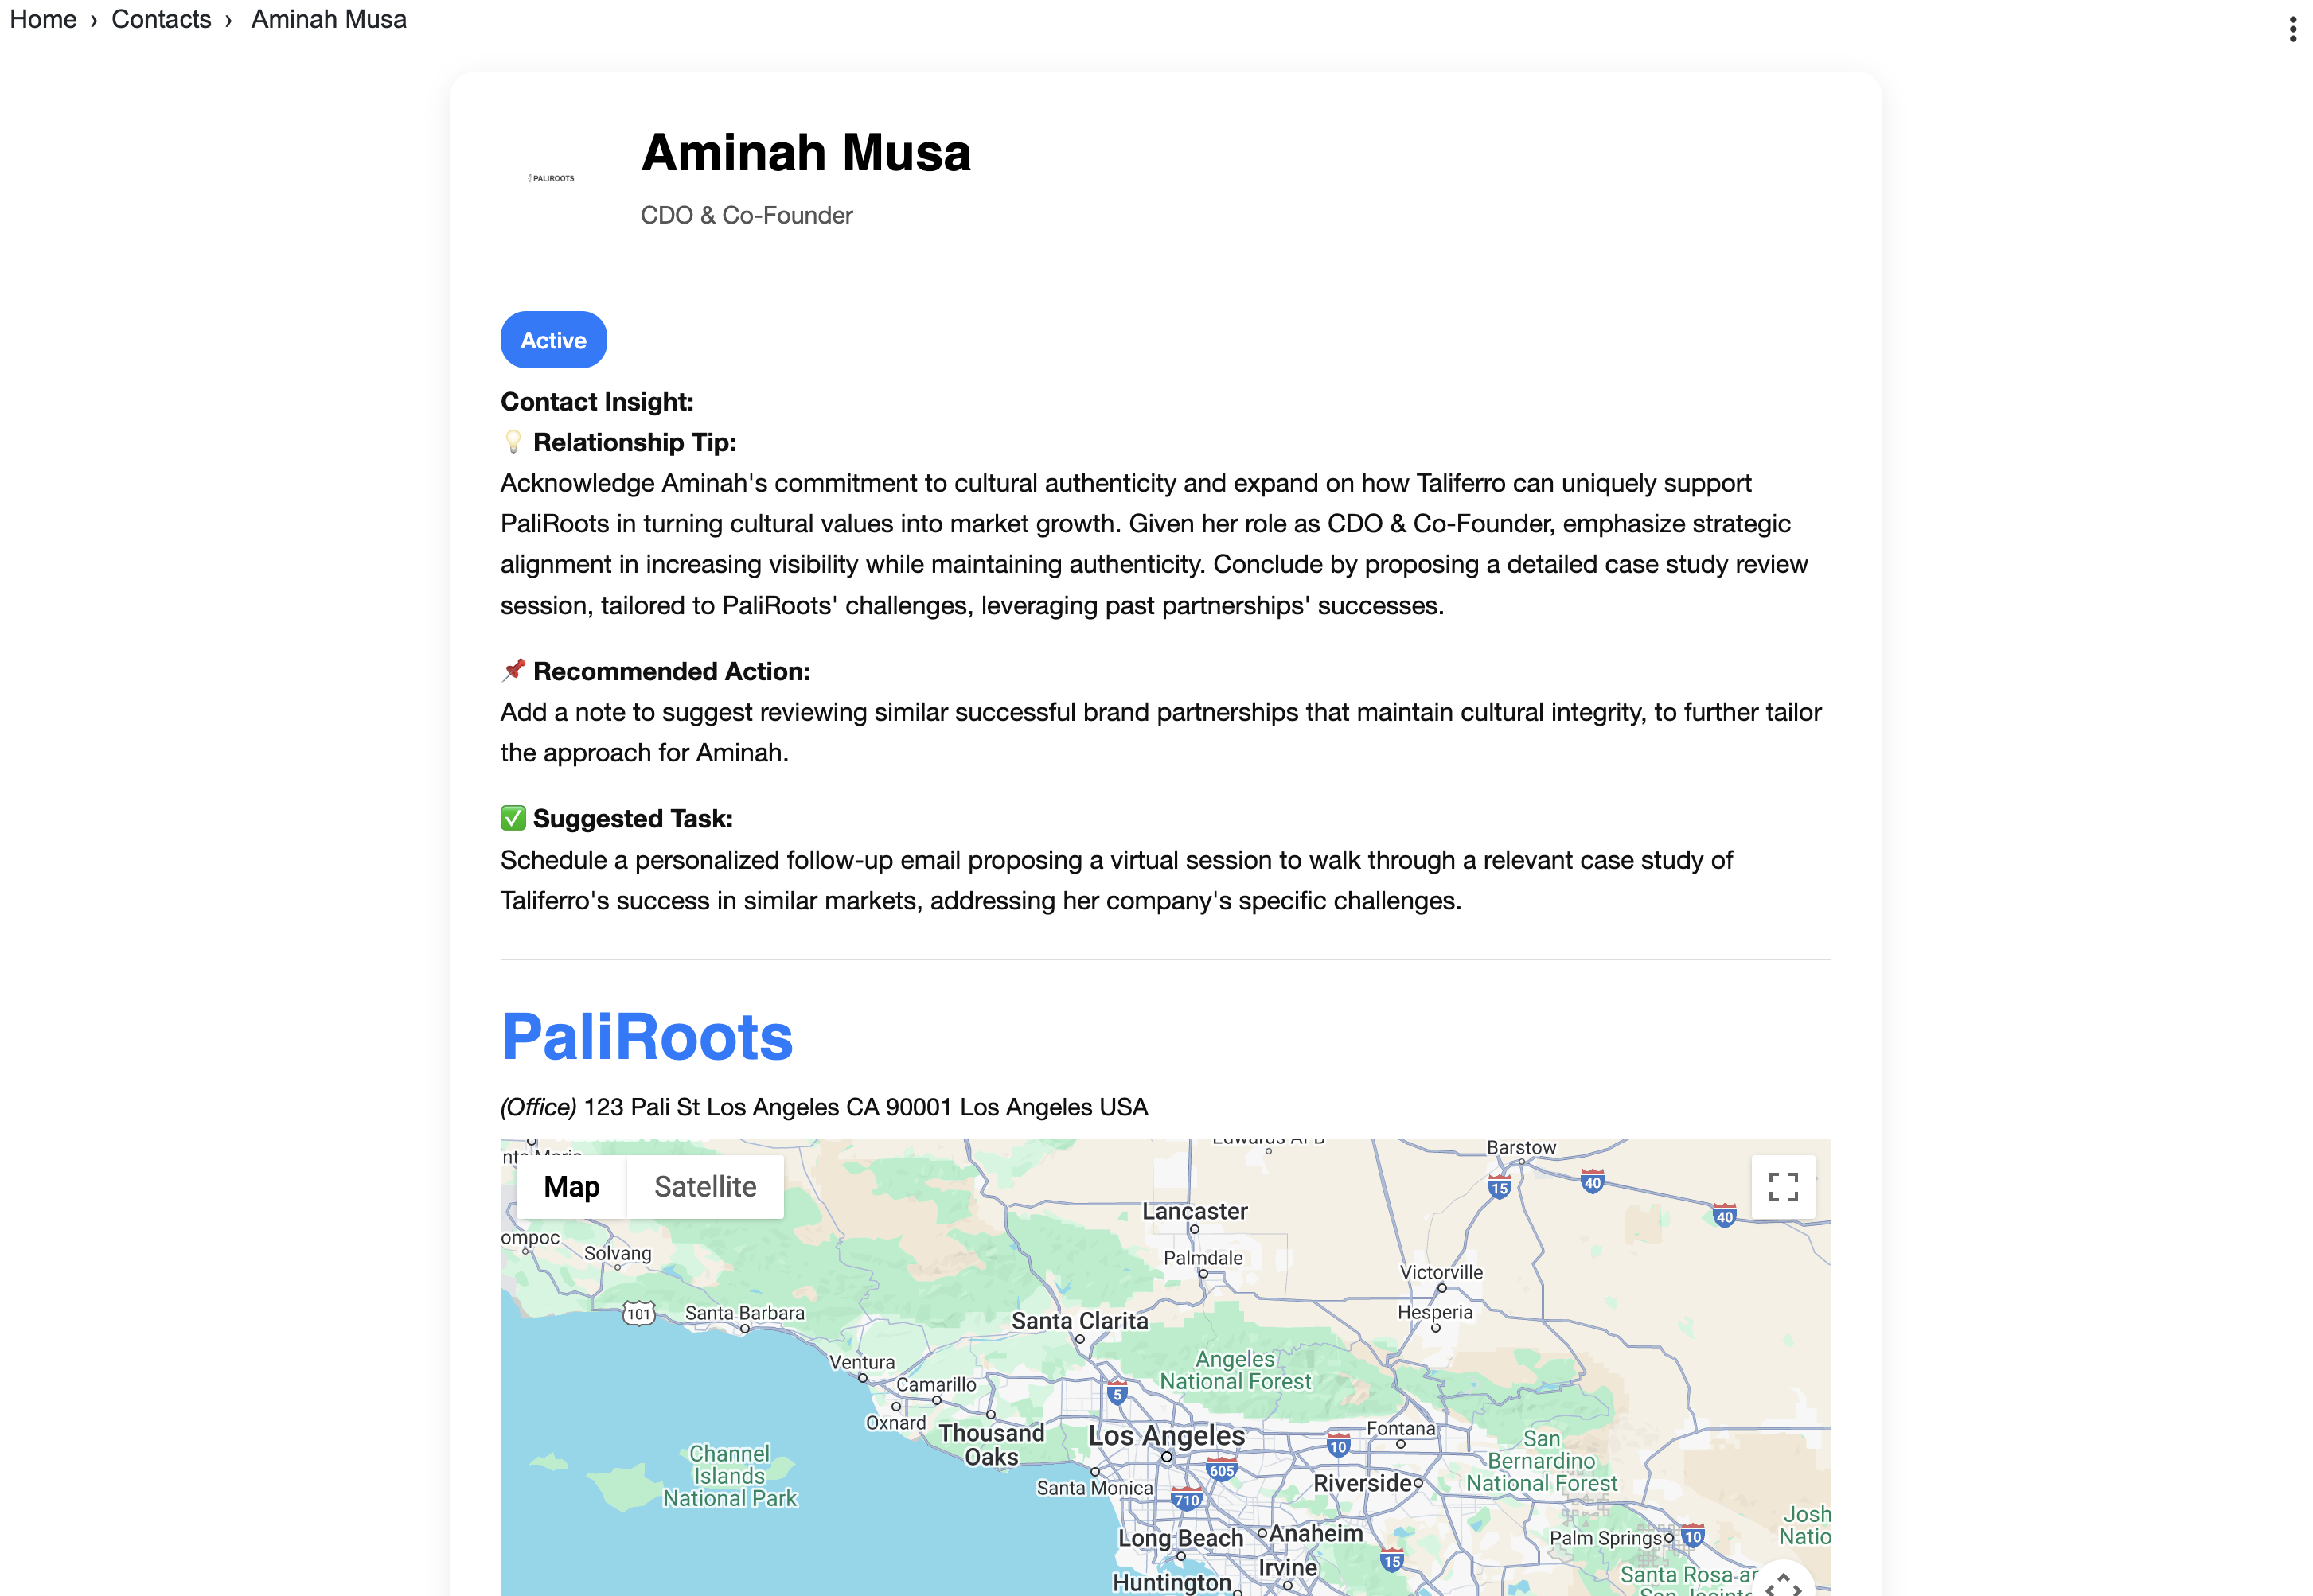Click the Los Angeles label on map
The width and height of the screenshot is (2313, 1596).
[x=1167, y=1435]
